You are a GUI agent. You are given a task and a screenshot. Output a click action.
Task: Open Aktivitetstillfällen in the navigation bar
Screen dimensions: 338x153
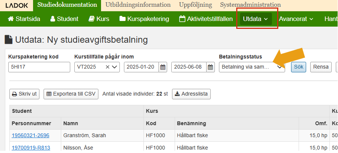(x=206, y=19)
